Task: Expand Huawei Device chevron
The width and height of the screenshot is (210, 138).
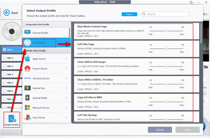Action: click(x=66, y=68)
